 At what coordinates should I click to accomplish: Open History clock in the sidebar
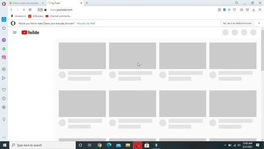tap(4, 99)
